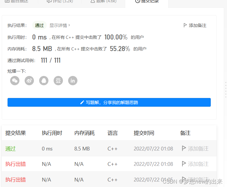
Task: Click the 内存消耗 column header
Action: [x=85, y=133]
